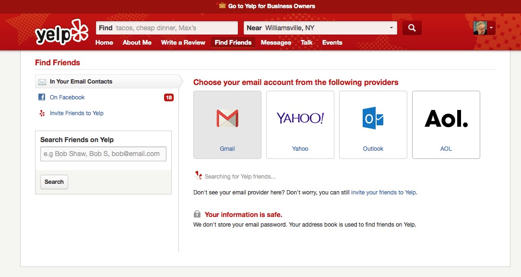Click the Facebook icon in sidebar

42,97
